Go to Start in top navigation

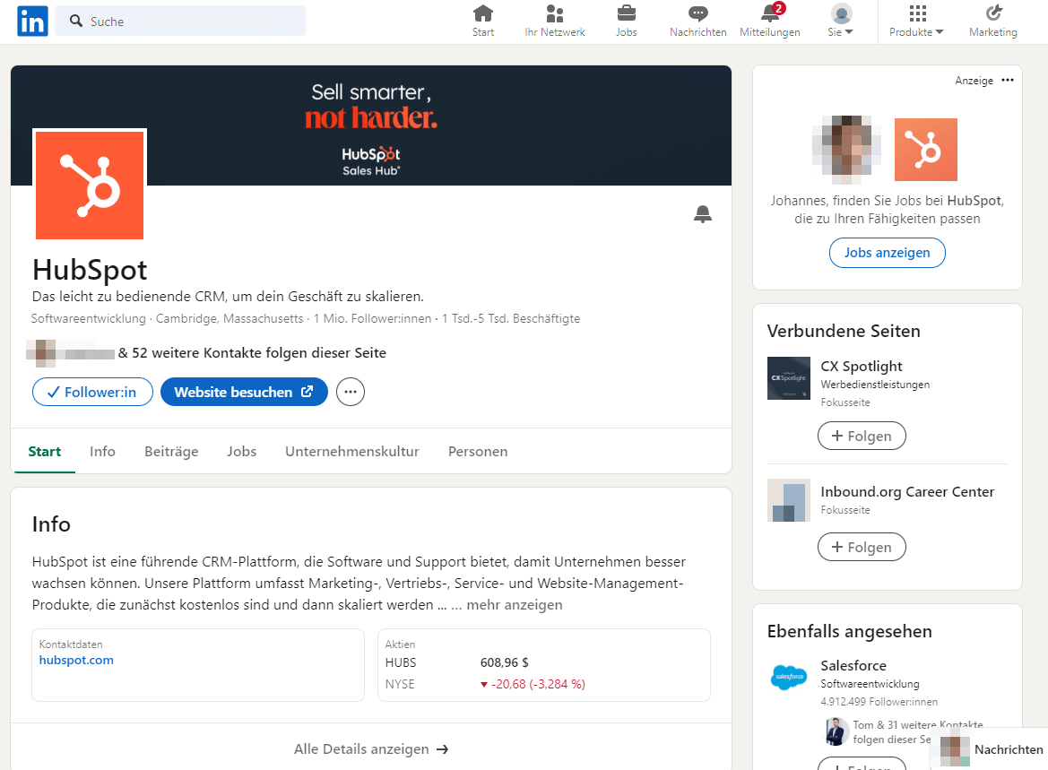coord(482,22)
